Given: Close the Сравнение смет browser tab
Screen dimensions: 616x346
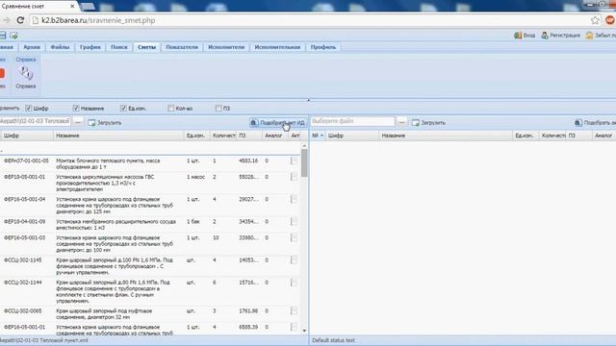Looking at the screenshot, I should [72, 7].
